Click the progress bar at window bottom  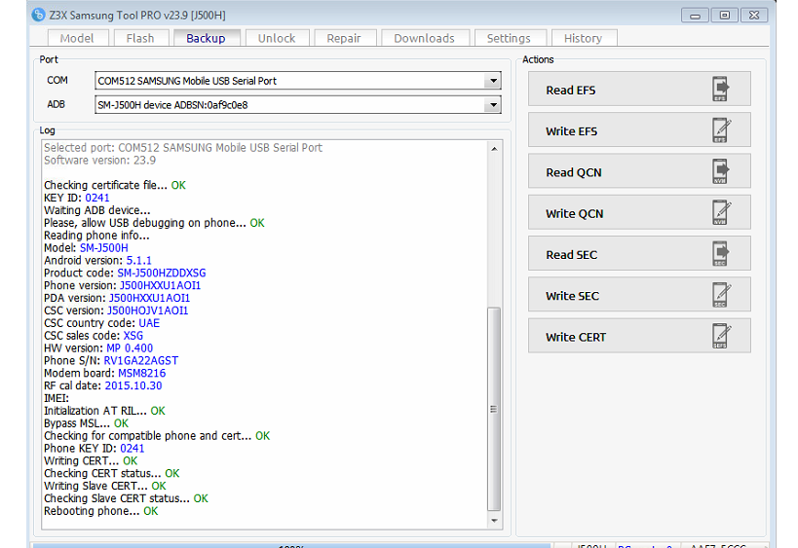291,545
